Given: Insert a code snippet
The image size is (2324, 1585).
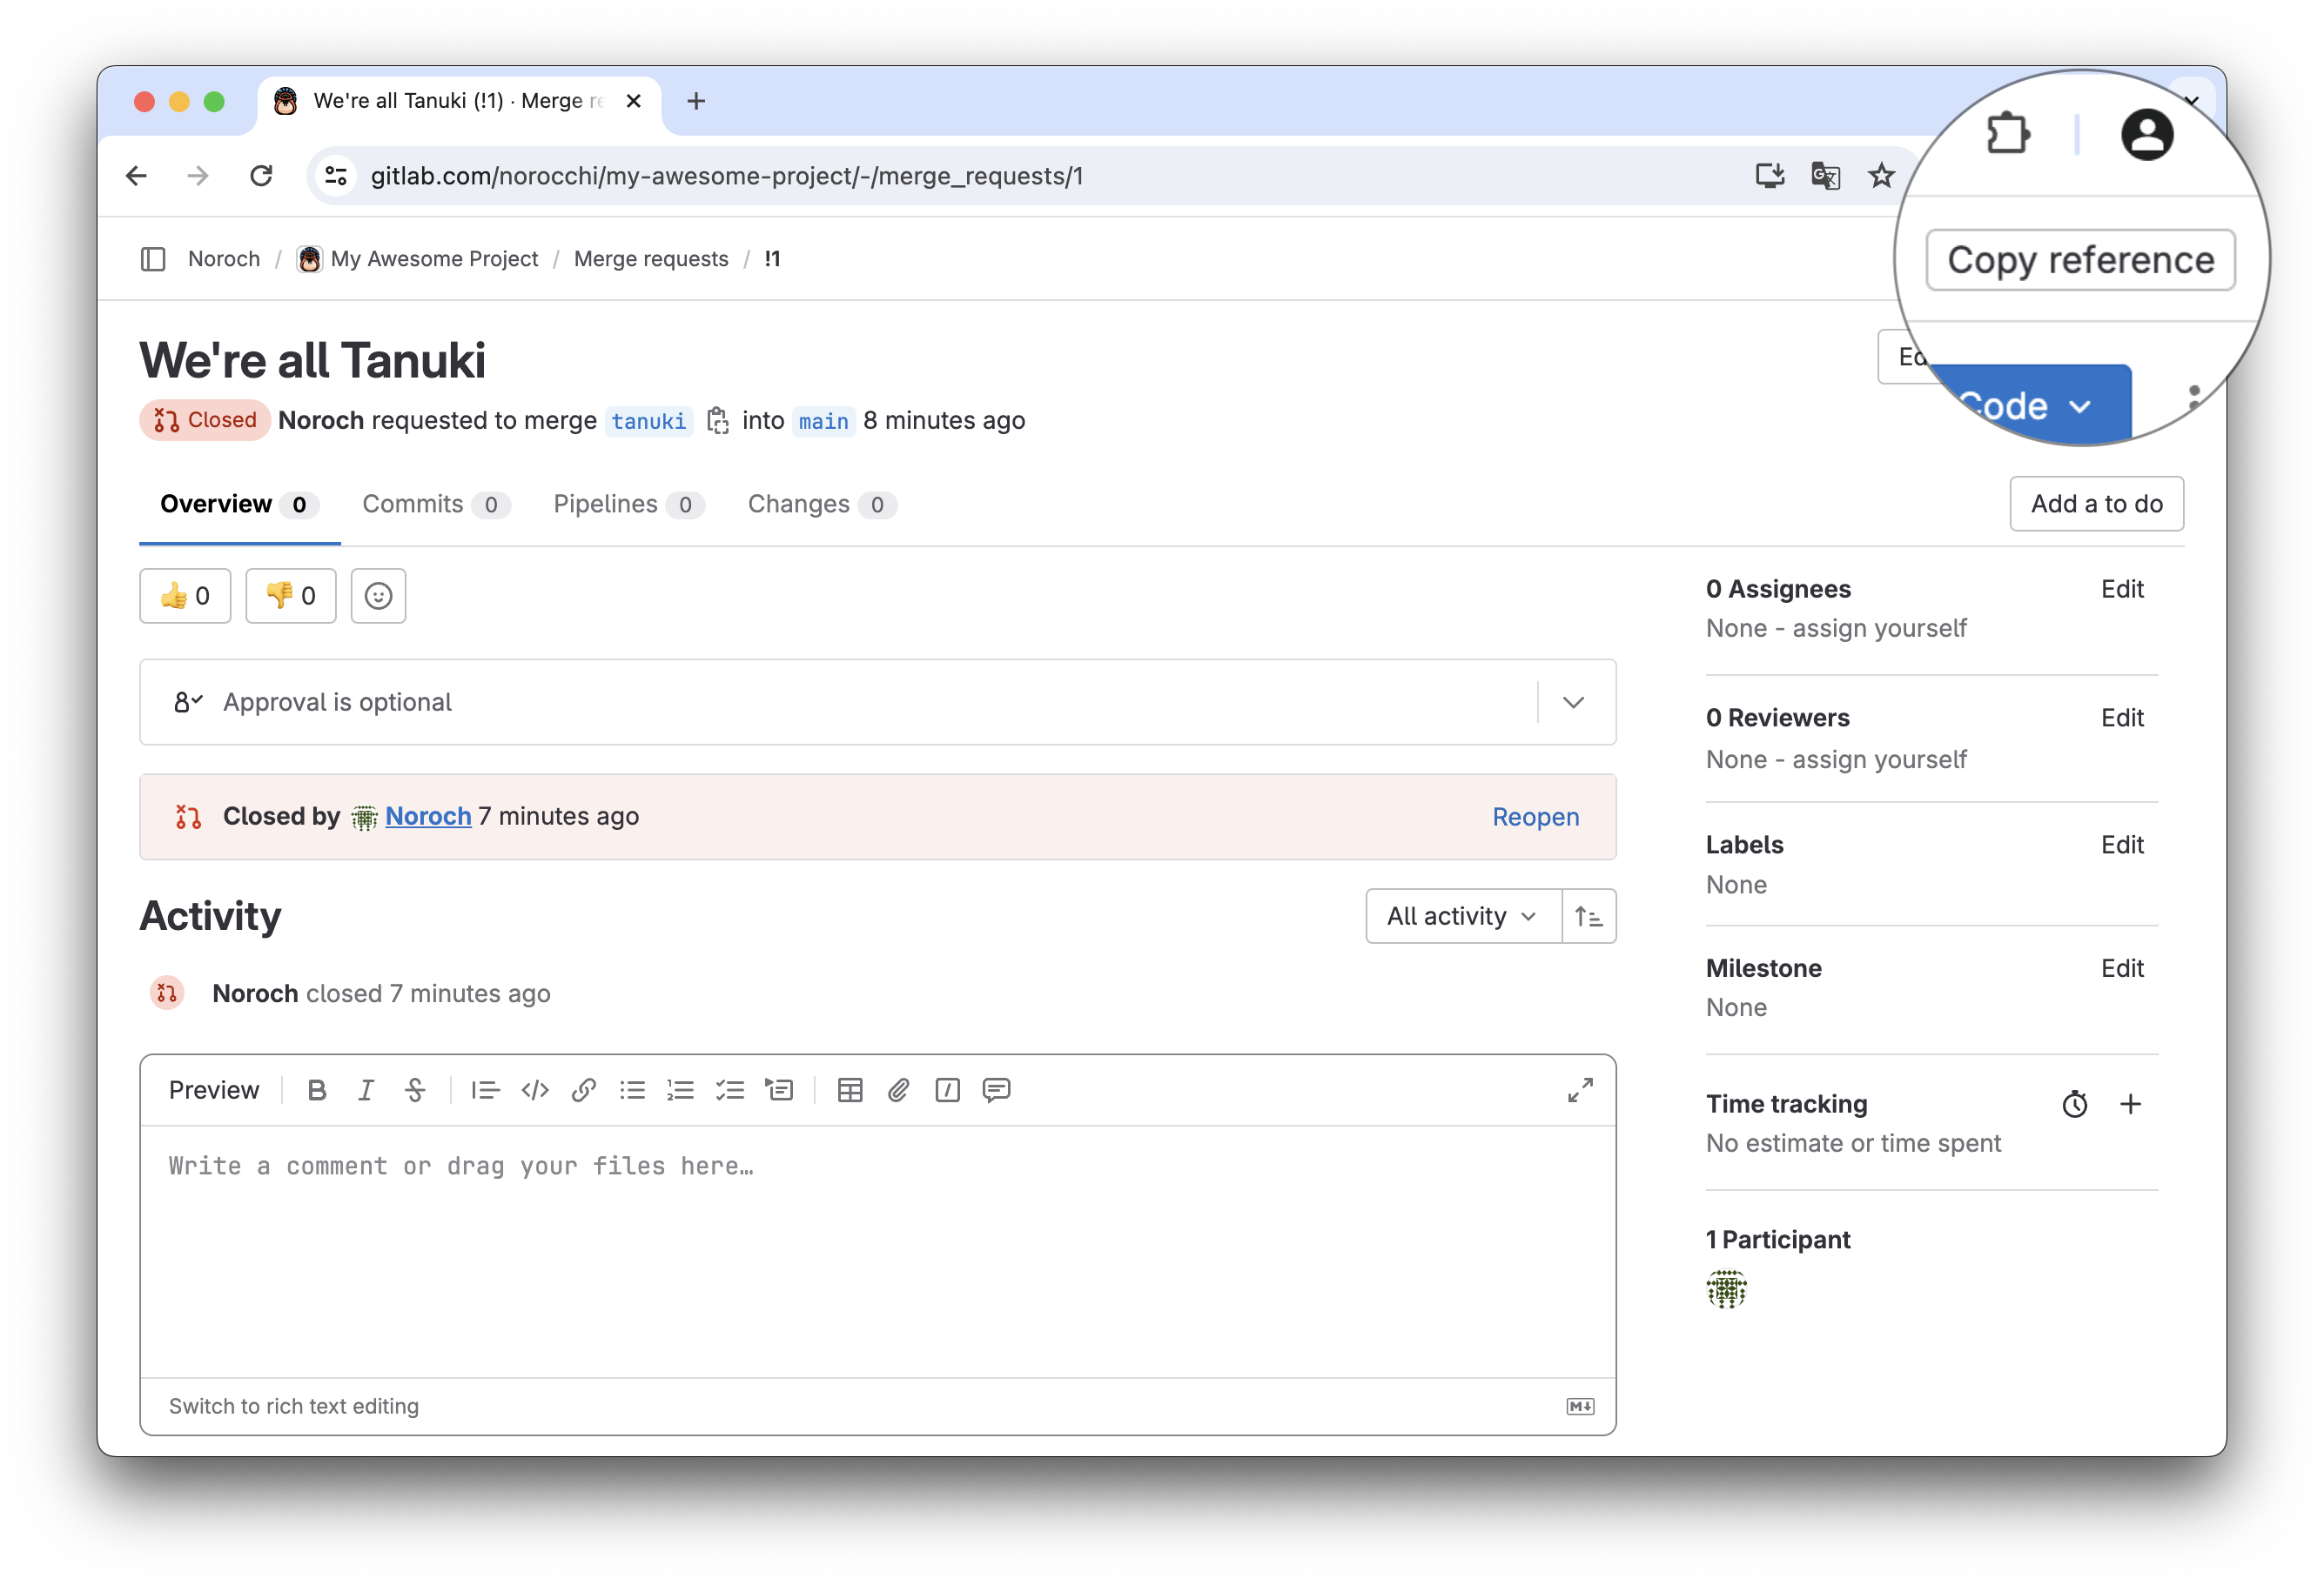Looking at the screenshot, I should [x=535, y=1090].
